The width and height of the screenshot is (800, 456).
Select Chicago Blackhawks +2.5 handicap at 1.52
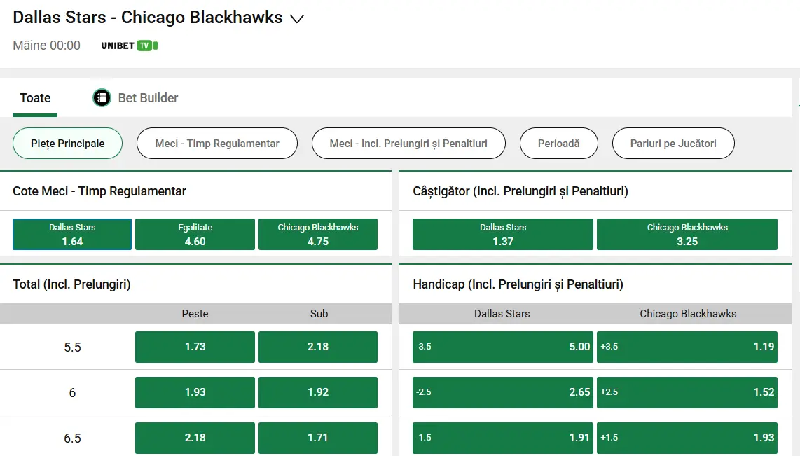tap(687, 392)
